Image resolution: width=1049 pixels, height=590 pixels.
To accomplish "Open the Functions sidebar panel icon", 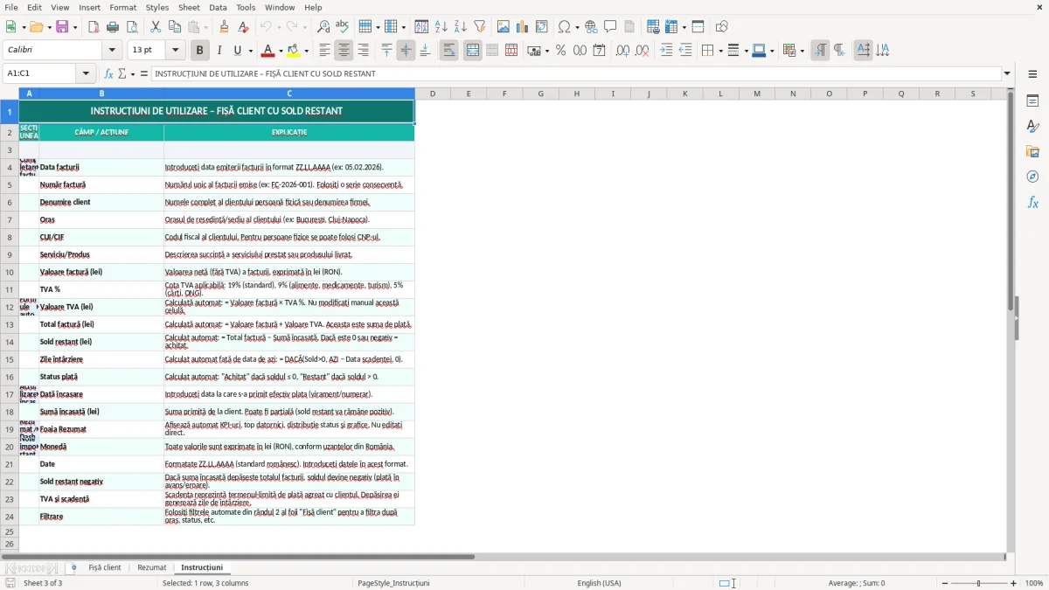I will click(x=1032, y=202).
